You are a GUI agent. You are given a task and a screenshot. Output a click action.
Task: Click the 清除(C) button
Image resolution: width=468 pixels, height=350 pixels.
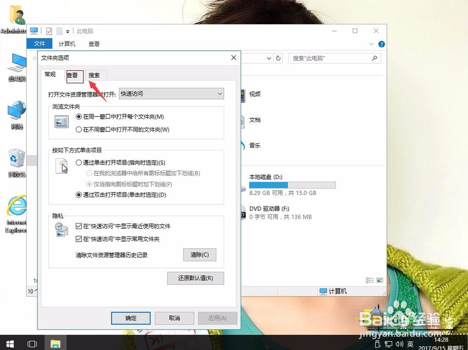(x=200, y=255)
